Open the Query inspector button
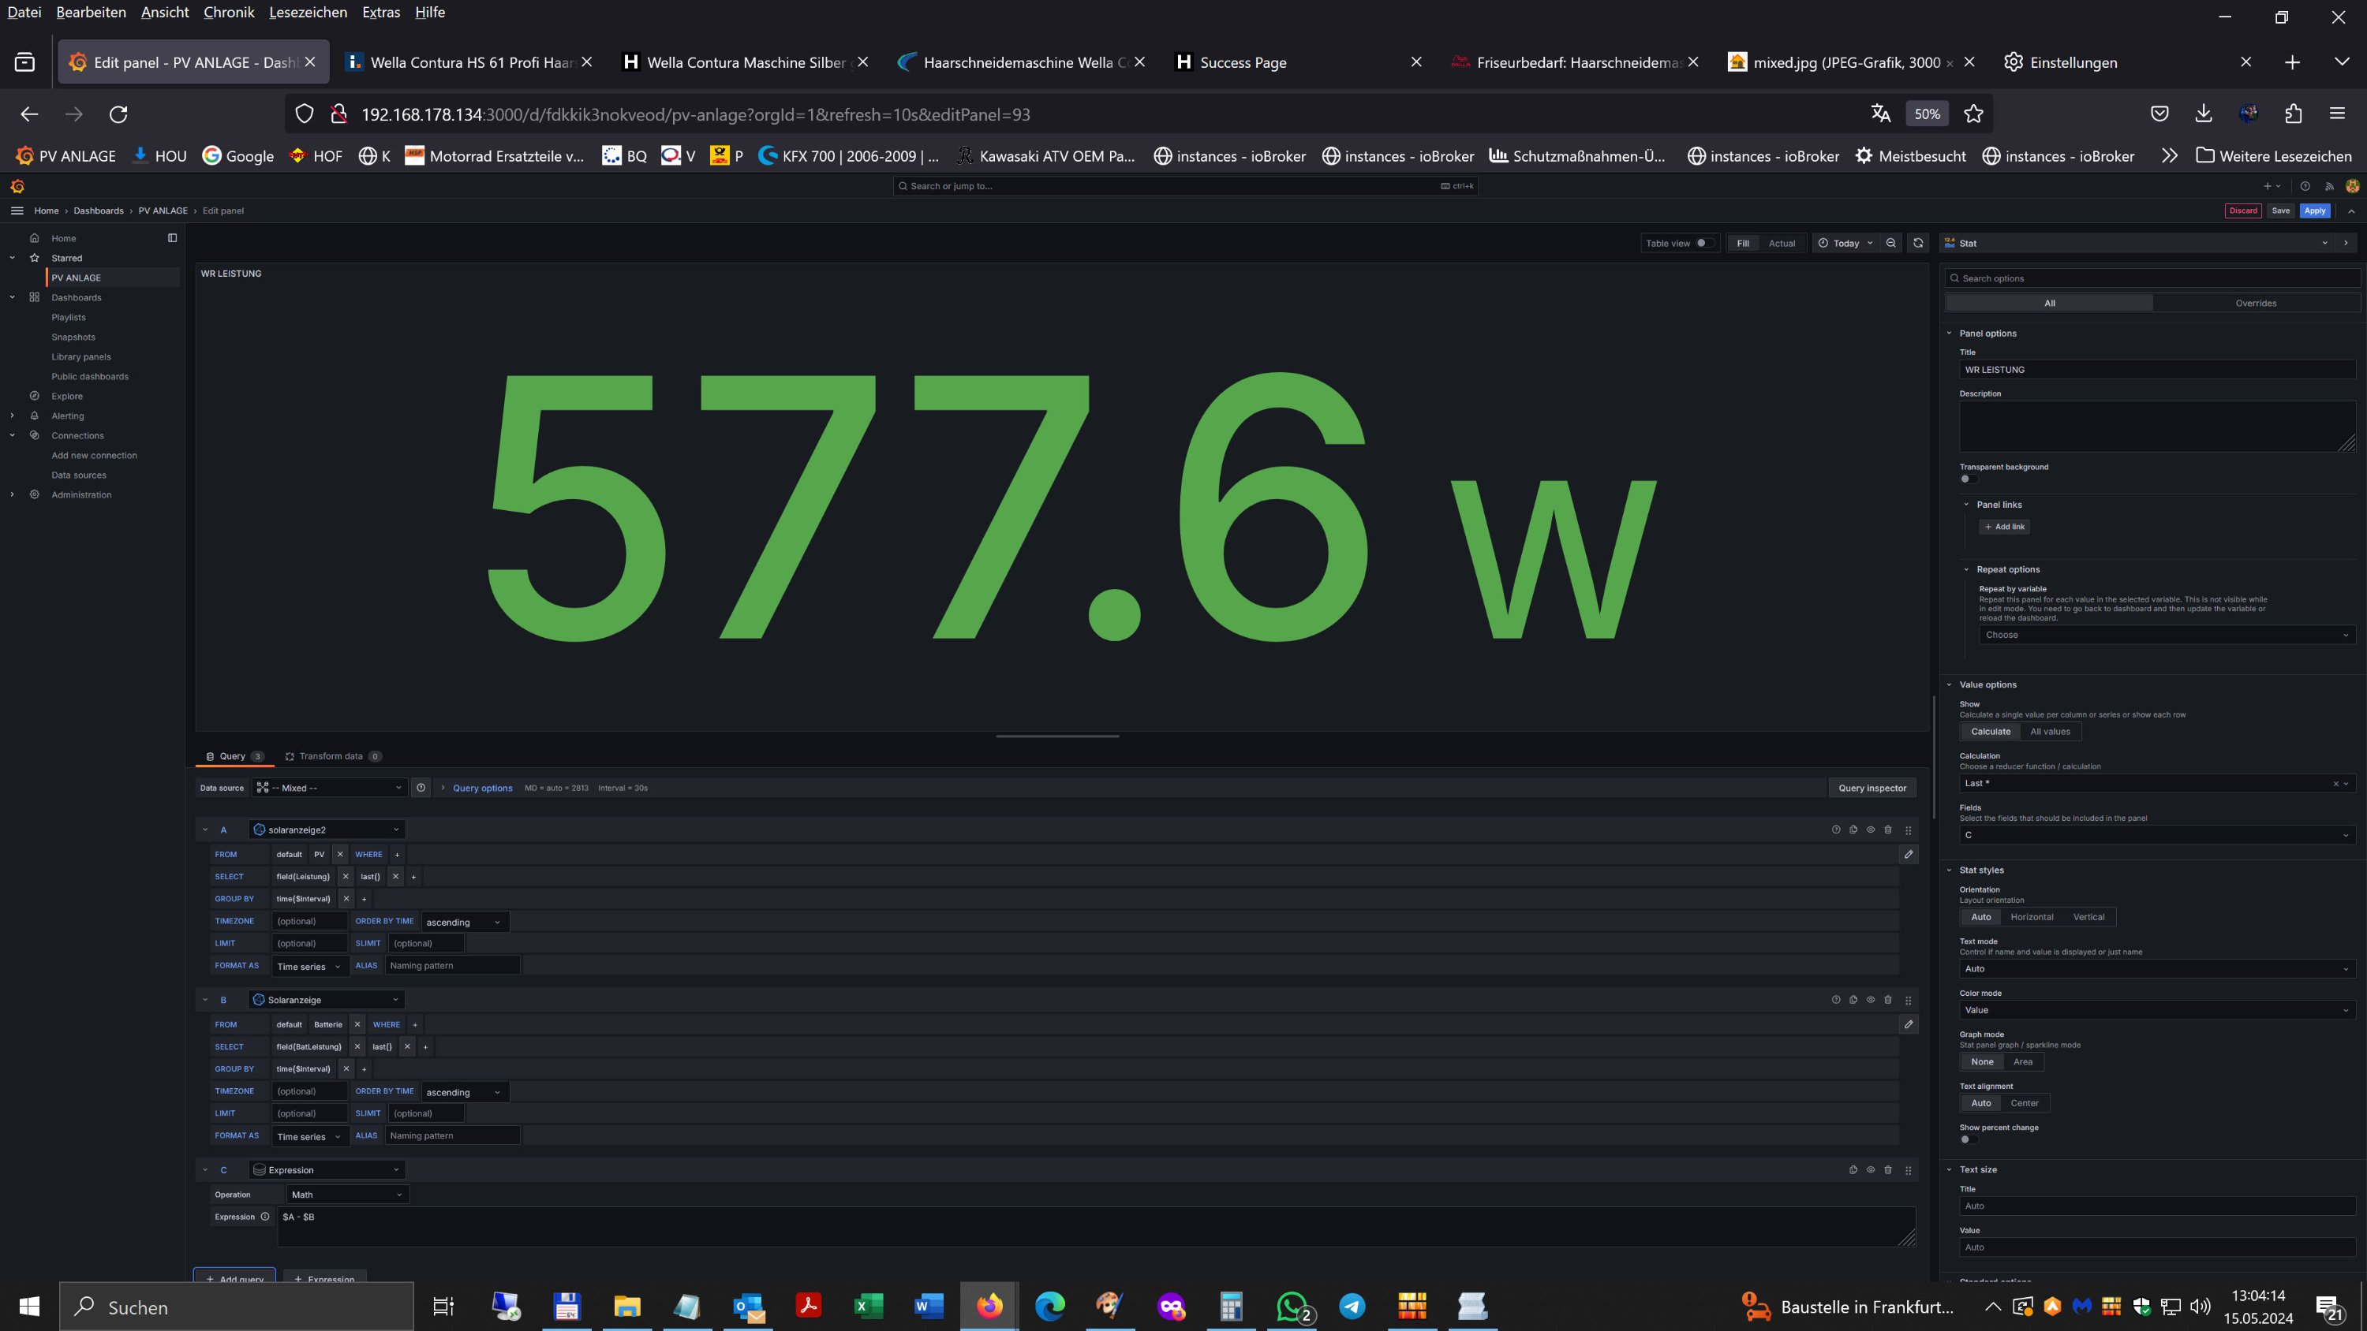 tap(1872, 789)
